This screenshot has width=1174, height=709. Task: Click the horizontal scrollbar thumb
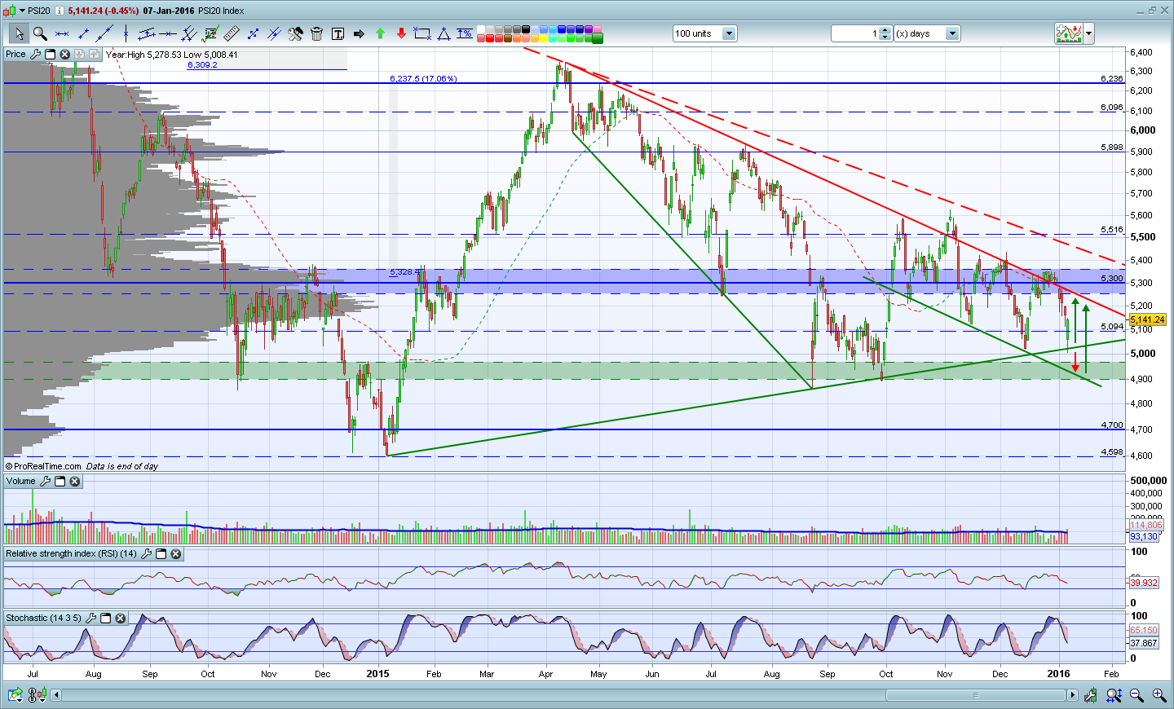(x=976, y=695)
